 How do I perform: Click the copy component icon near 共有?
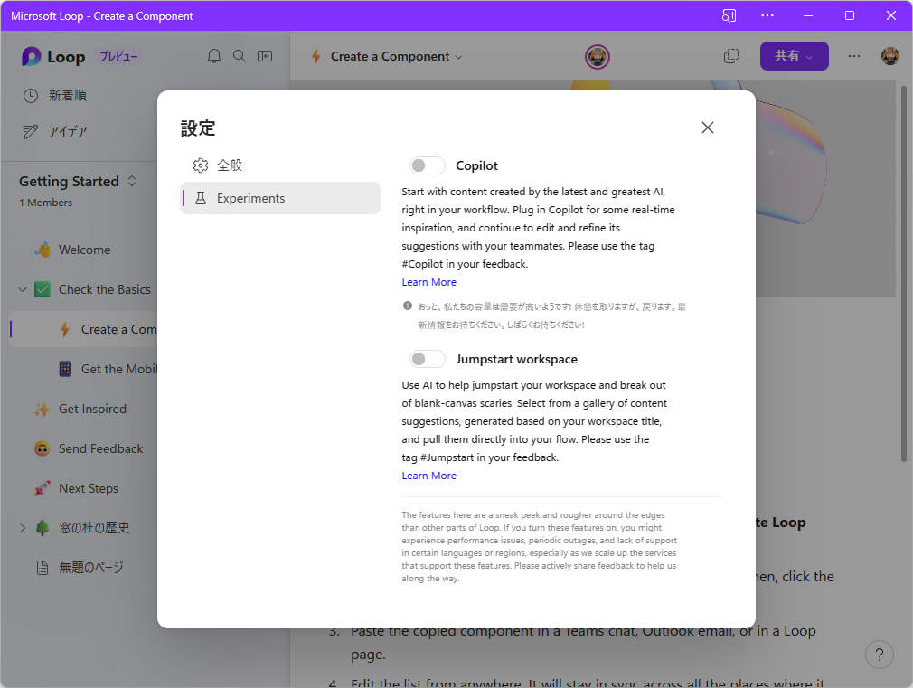[x=730, y=55]
